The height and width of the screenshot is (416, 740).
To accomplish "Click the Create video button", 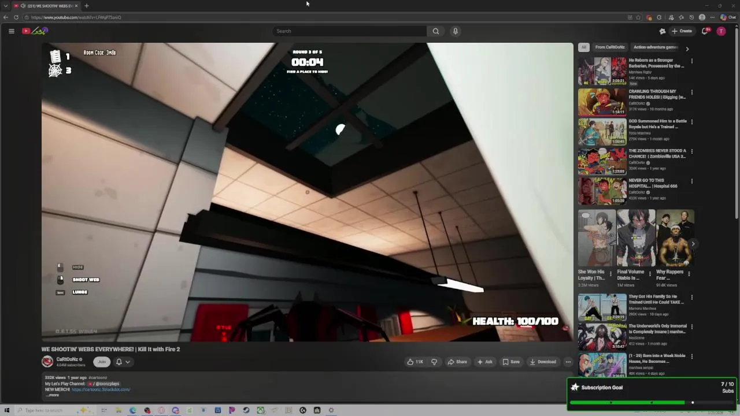I will [682, 31].
